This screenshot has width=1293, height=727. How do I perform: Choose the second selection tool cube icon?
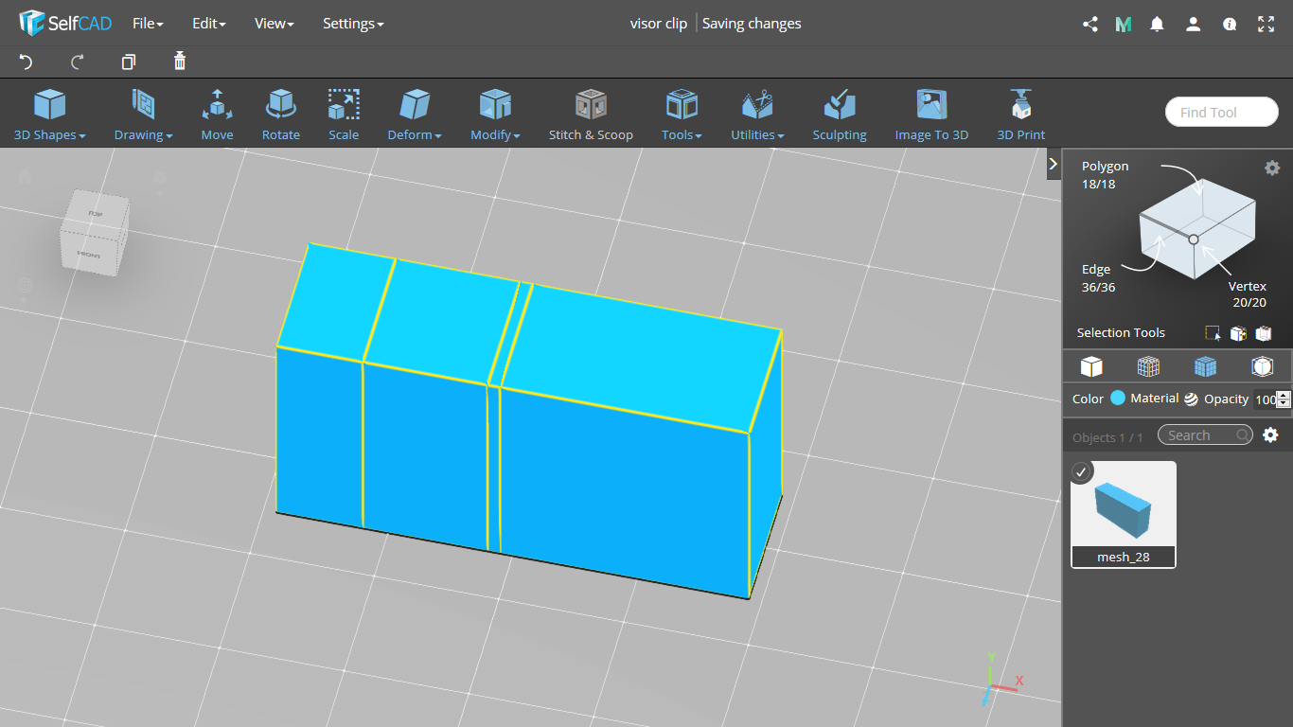click(x=1238, y=333)
